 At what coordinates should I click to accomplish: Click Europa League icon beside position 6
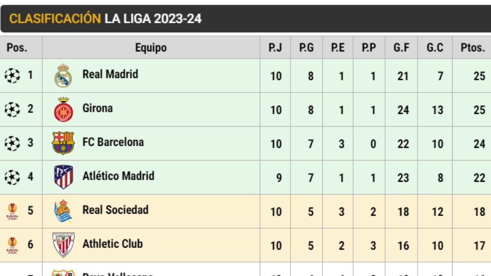pyautogui.click(x=12, y=245)
